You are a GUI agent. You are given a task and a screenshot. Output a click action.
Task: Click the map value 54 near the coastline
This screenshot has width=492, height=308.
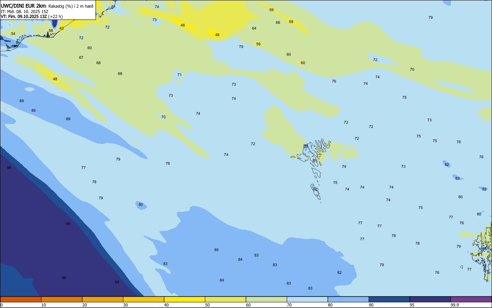coord(13,34)
